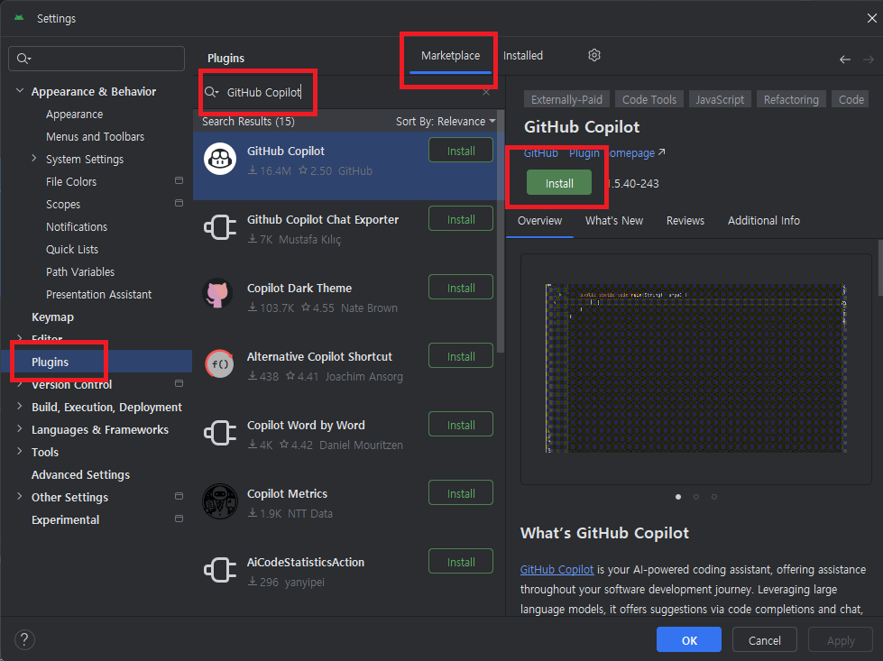Install Copilot Dark Theme plugin
Image resolution: width=883 pixels, height=661 pixels.
point(461,288)
